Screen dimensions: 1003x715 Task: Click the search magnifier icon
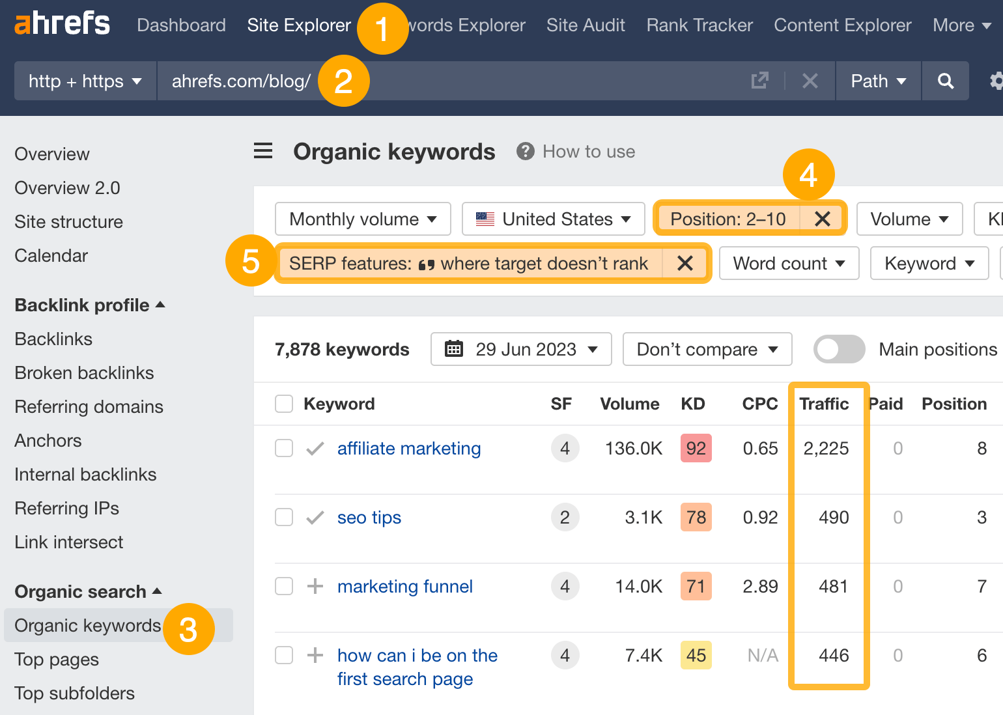pyautogui.click(x=945, y=81)
